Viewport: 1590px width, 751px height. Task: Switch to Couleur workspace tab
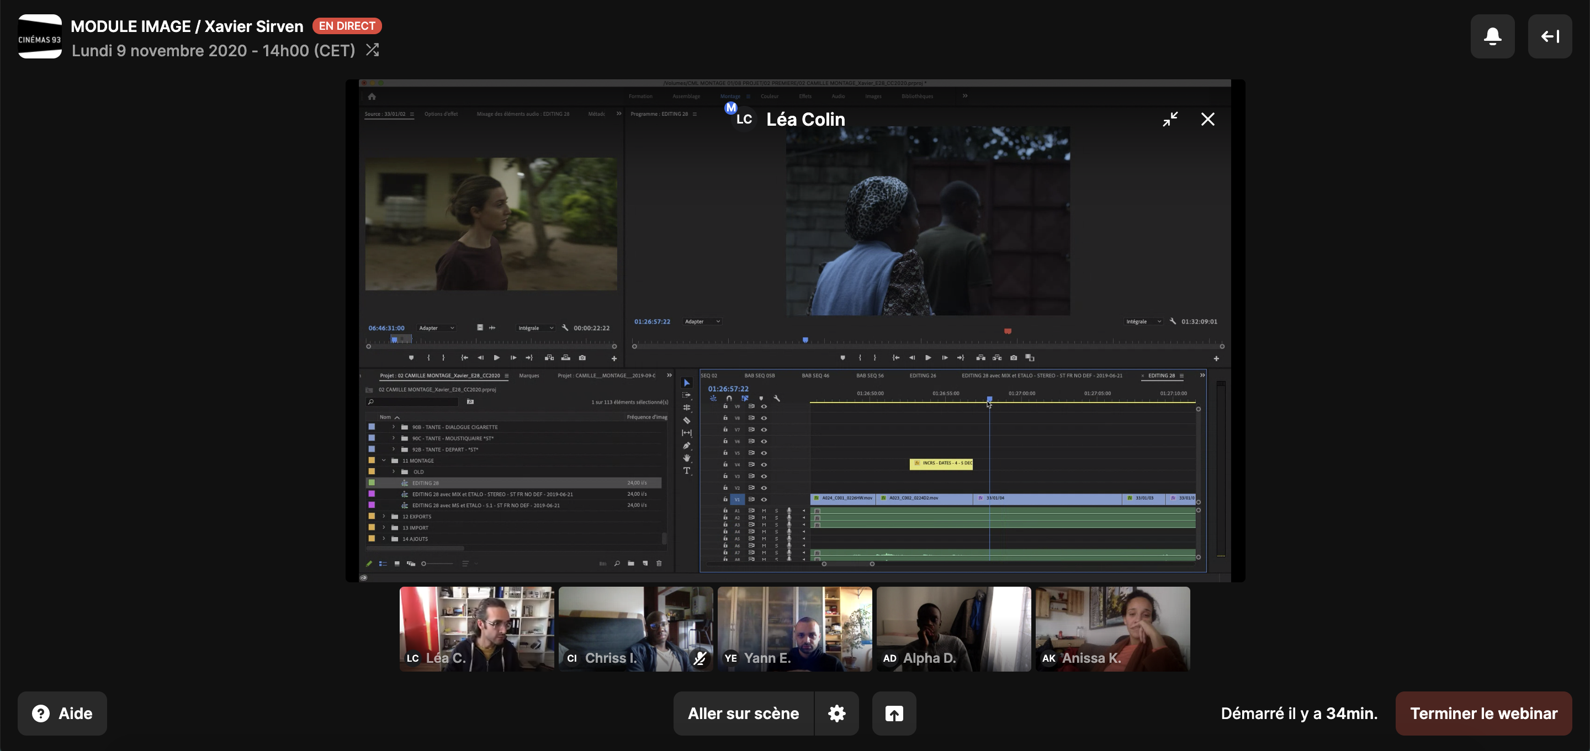tap(769, 96)
